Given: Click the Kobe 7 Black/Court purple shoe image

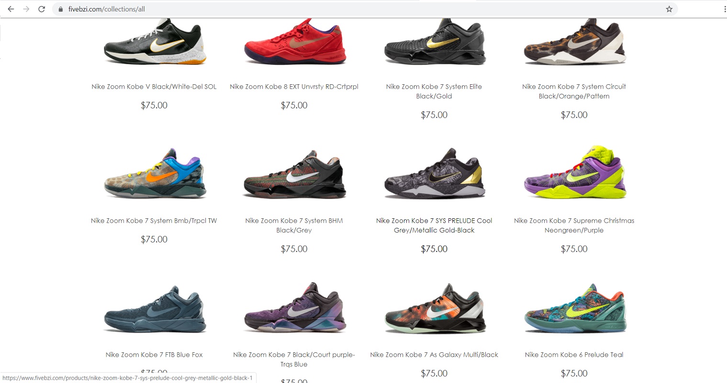Looking at the screenshot, I should pyautogui.click(x=294, y=308).
